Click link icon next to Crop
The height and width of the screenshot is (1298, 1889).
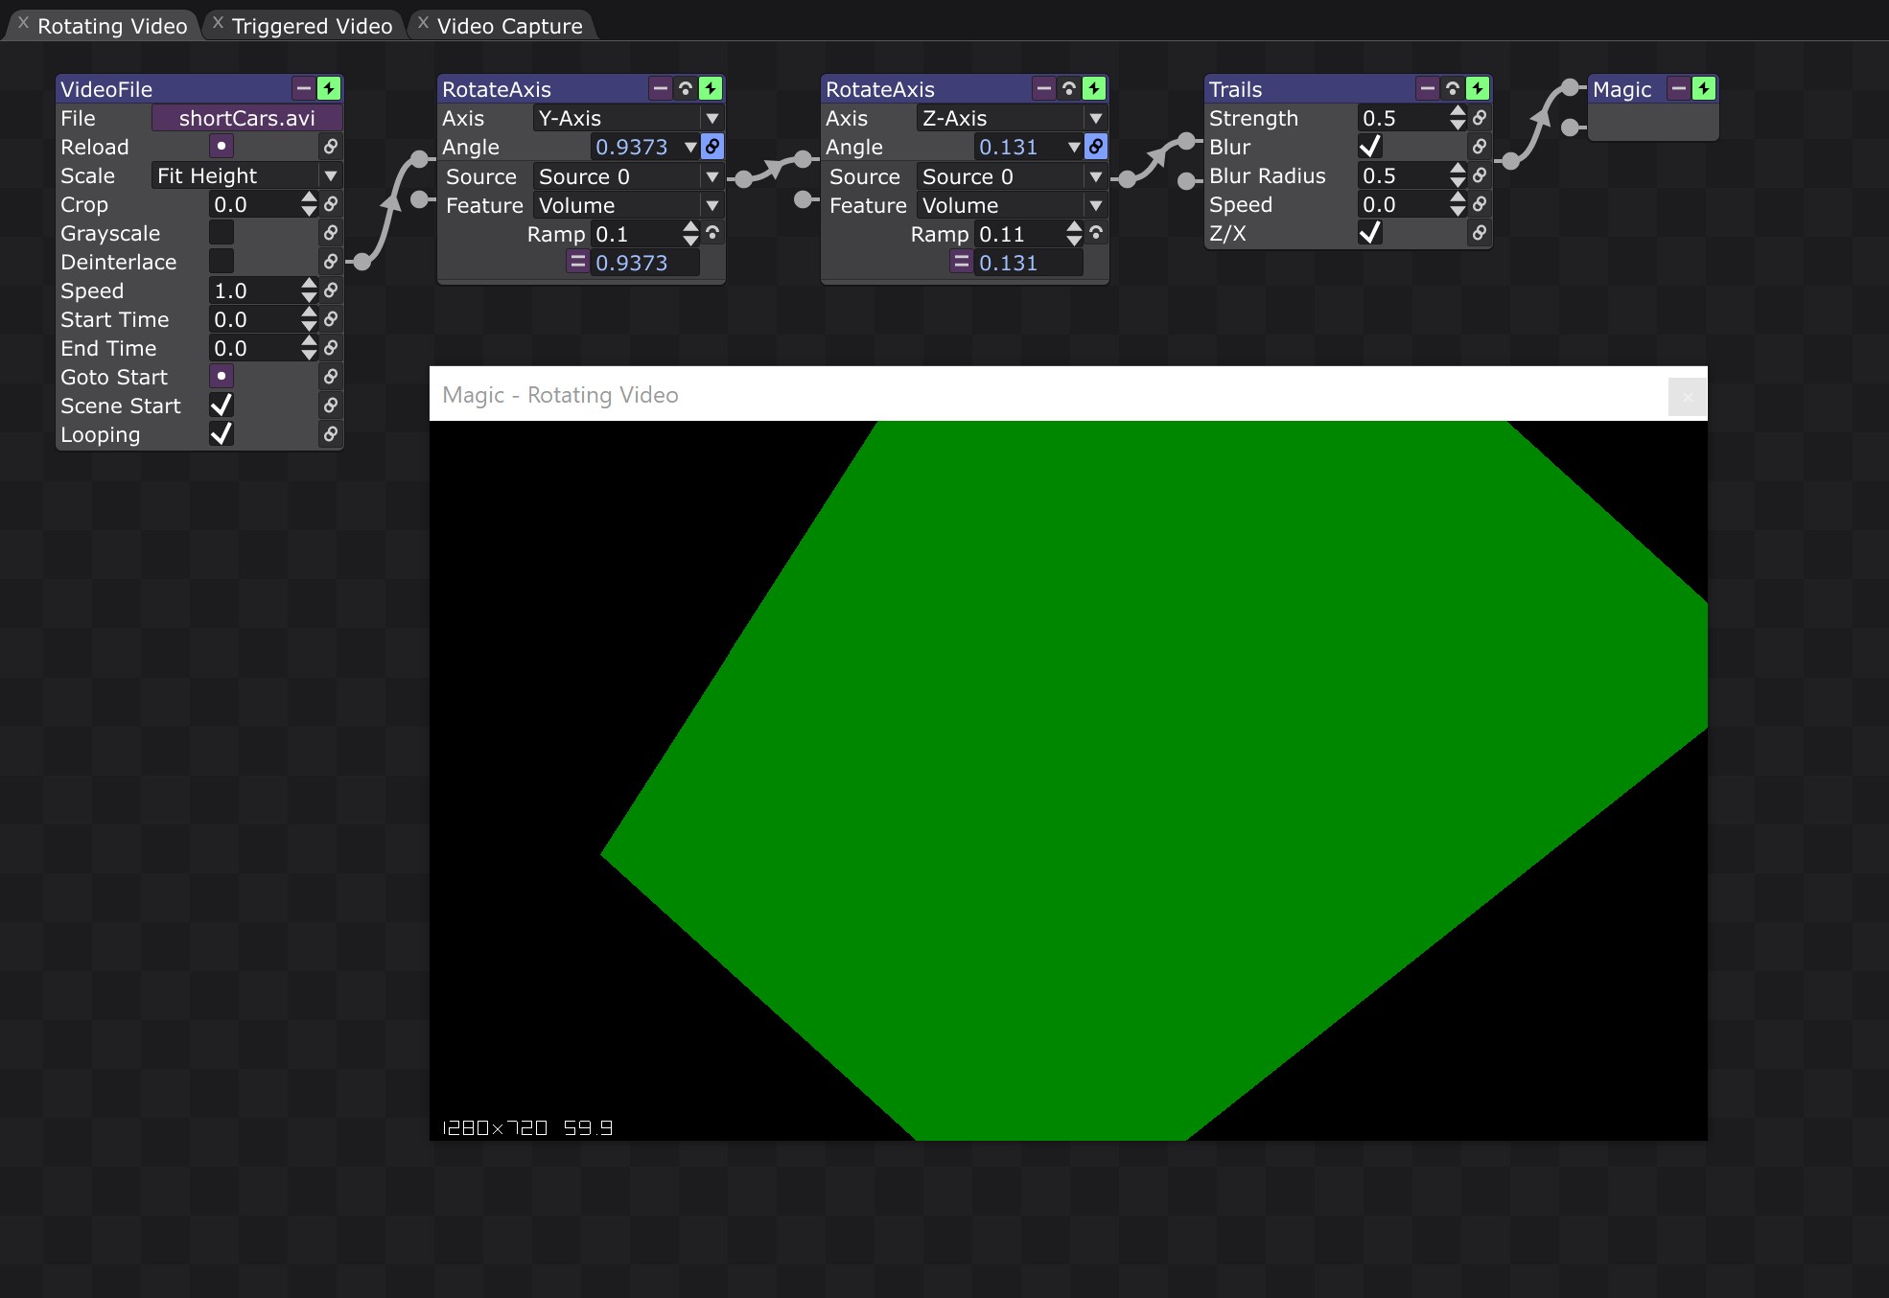coord(330,204)
